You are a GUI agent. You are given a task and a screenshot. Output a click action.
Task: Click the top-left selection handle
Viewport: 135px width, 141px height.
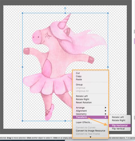22,13
